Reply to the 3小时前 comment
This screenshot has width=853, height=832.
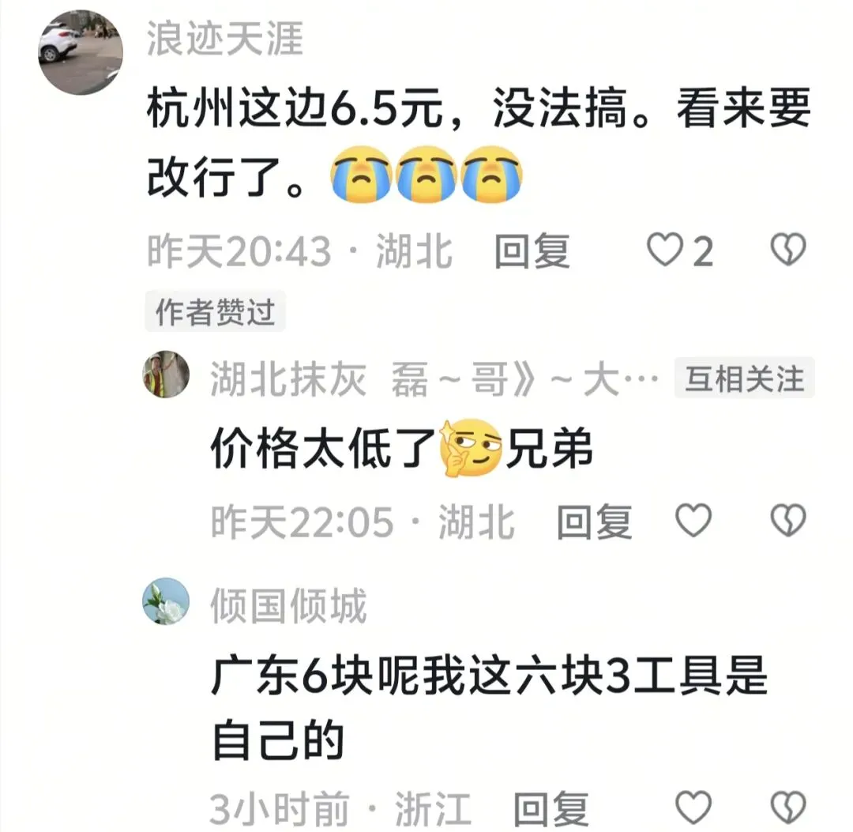click(551, 808)
